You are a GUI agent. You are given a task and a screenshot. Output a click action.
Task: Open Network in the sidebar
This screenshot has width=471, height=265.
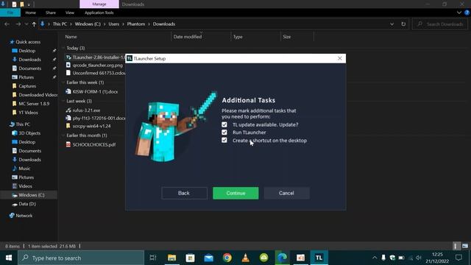(x=24, y=216)
